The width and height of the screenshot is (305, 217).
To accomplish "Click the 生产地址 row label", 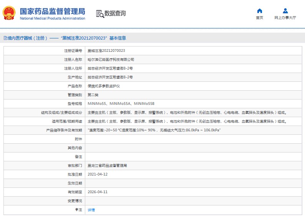I will point(75,77).
